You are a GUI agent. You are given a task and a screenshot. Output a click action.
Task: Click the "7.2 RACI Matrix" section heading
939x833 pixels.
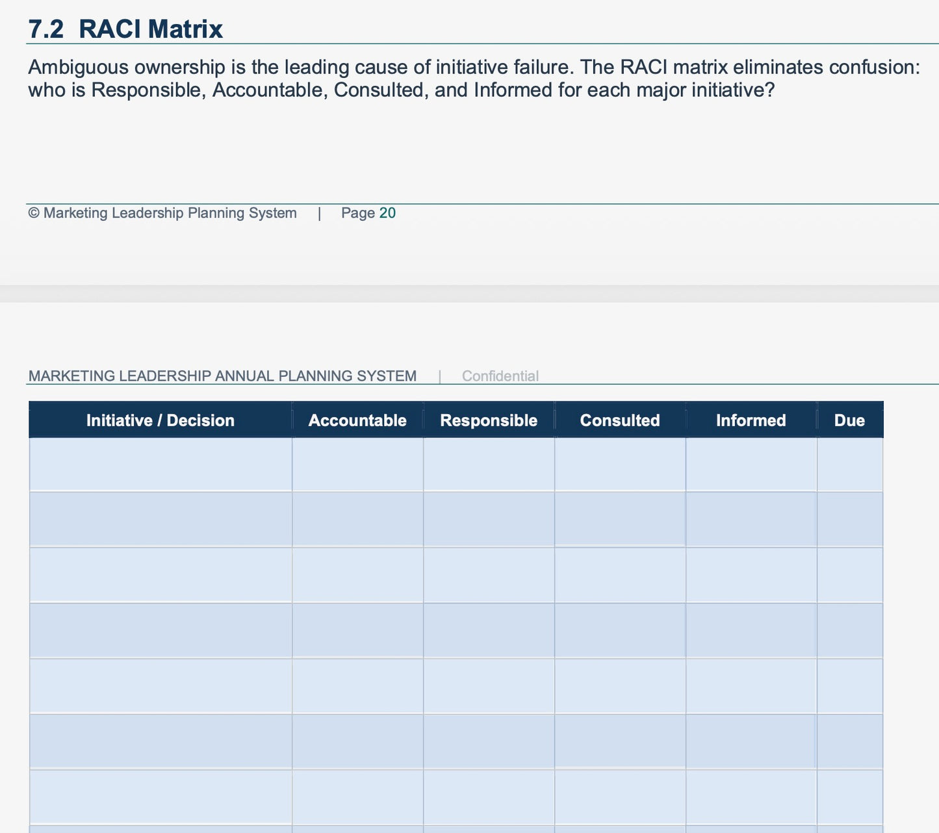(x=125, y=29)
